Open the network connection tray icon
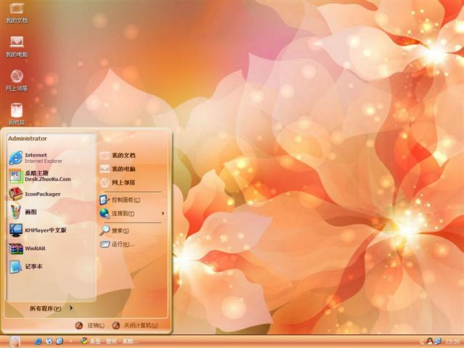 [437, 341]
